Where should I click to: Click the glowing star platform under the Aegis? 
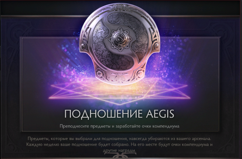pyautogui.click(x=120, y=92)
